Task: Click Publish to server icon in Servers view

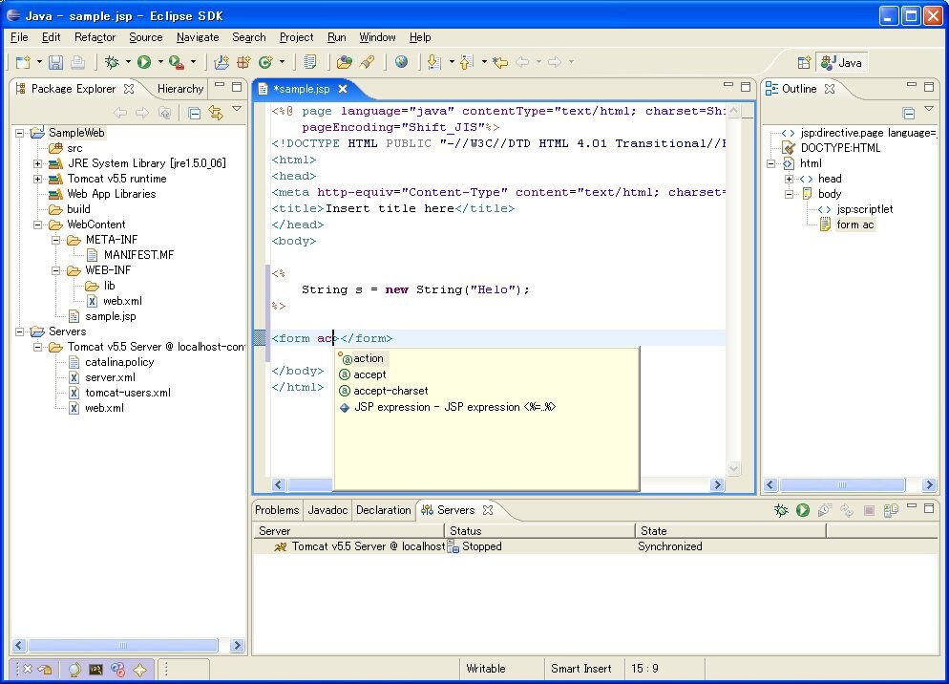Action: (891, 510)
